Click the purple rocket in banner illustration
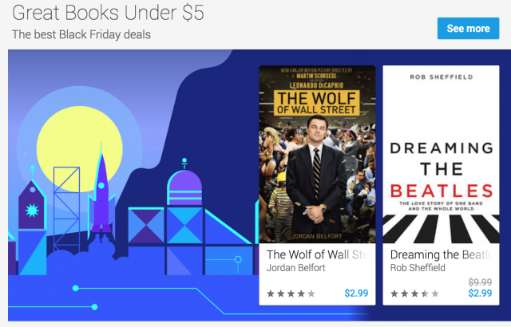Screen dimensions: 511x327 tap(101, 191)
